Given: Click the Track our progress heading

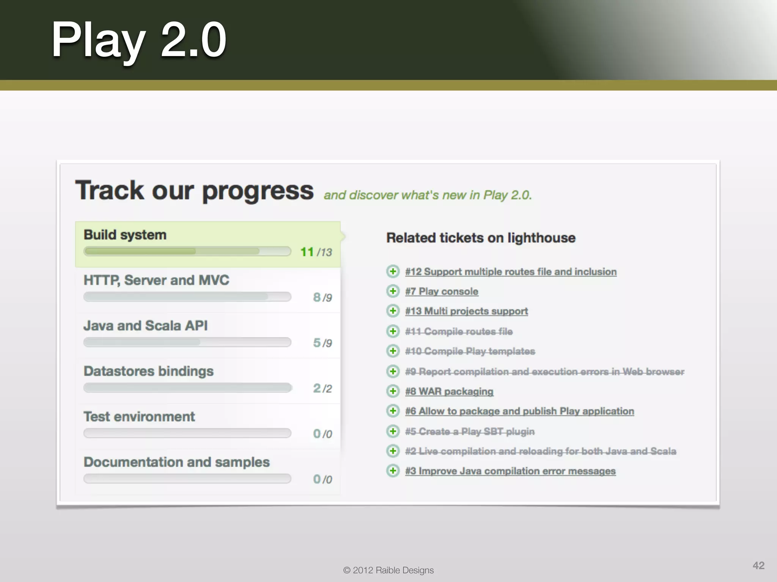Looking at the screenshot, I should click(194, 191).
